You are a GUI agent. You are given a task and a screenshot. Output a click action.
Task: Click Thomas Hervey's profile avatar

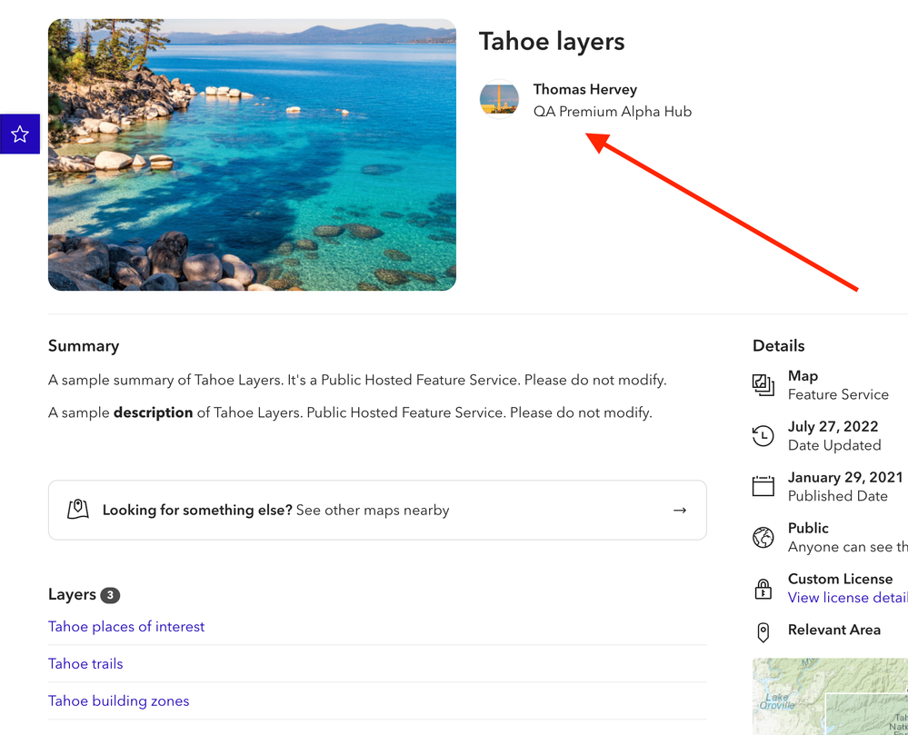point(499,100)
